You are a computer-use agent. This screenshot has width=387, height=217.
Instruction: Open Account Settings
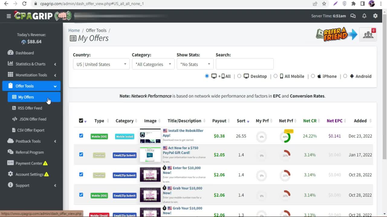[29, 174]
